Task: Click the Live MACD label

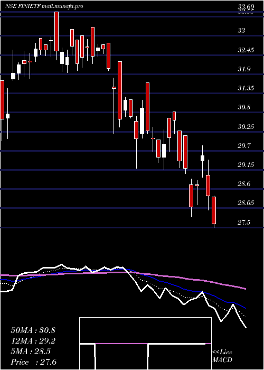Action: click(x=222, y=356)
